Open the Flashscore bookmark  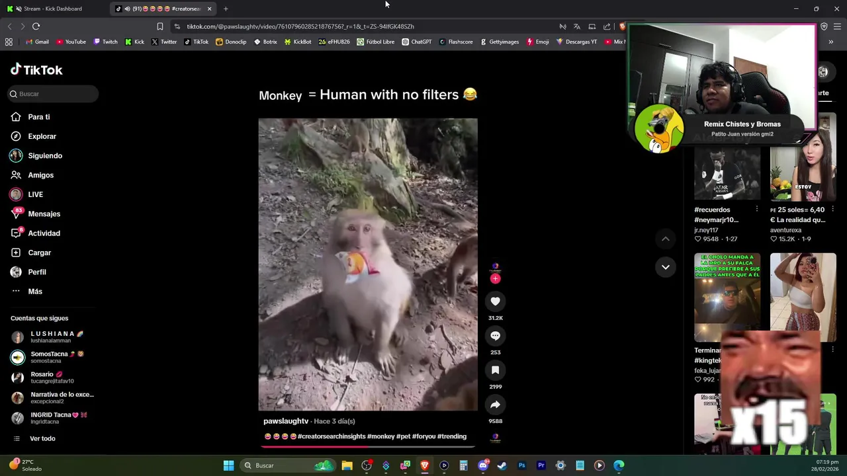click(455, 42)
